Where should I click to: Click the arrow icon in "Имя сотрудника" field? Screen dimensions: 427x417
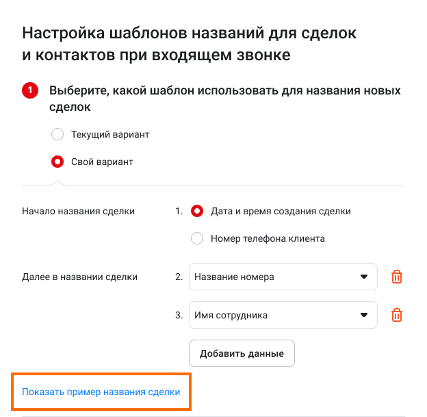click(363, 316)
